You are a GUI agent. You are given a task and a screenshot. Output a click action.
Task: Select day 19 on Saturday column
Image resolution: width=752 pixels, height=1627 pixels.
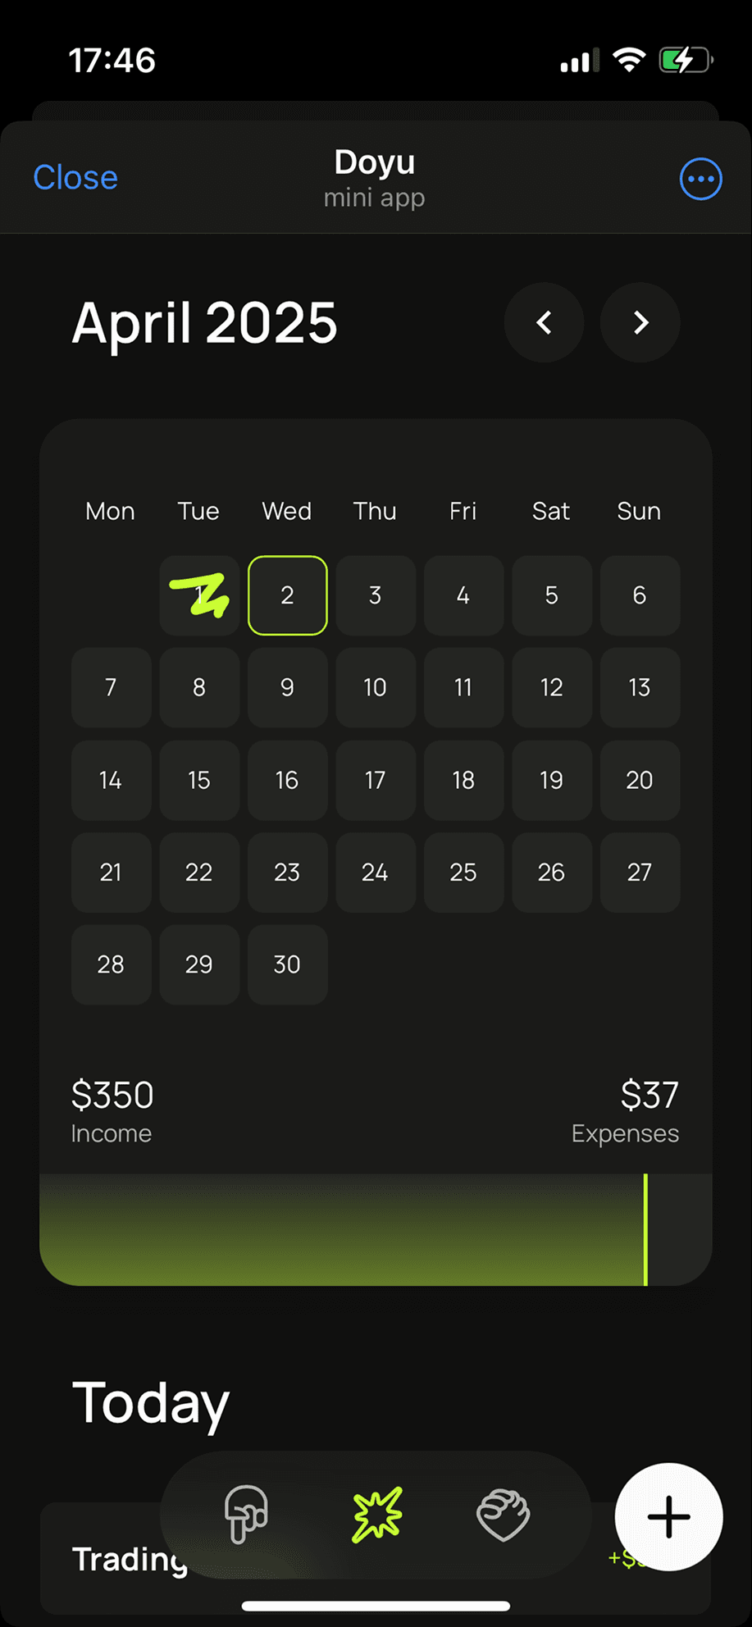(x=551, y=780)
